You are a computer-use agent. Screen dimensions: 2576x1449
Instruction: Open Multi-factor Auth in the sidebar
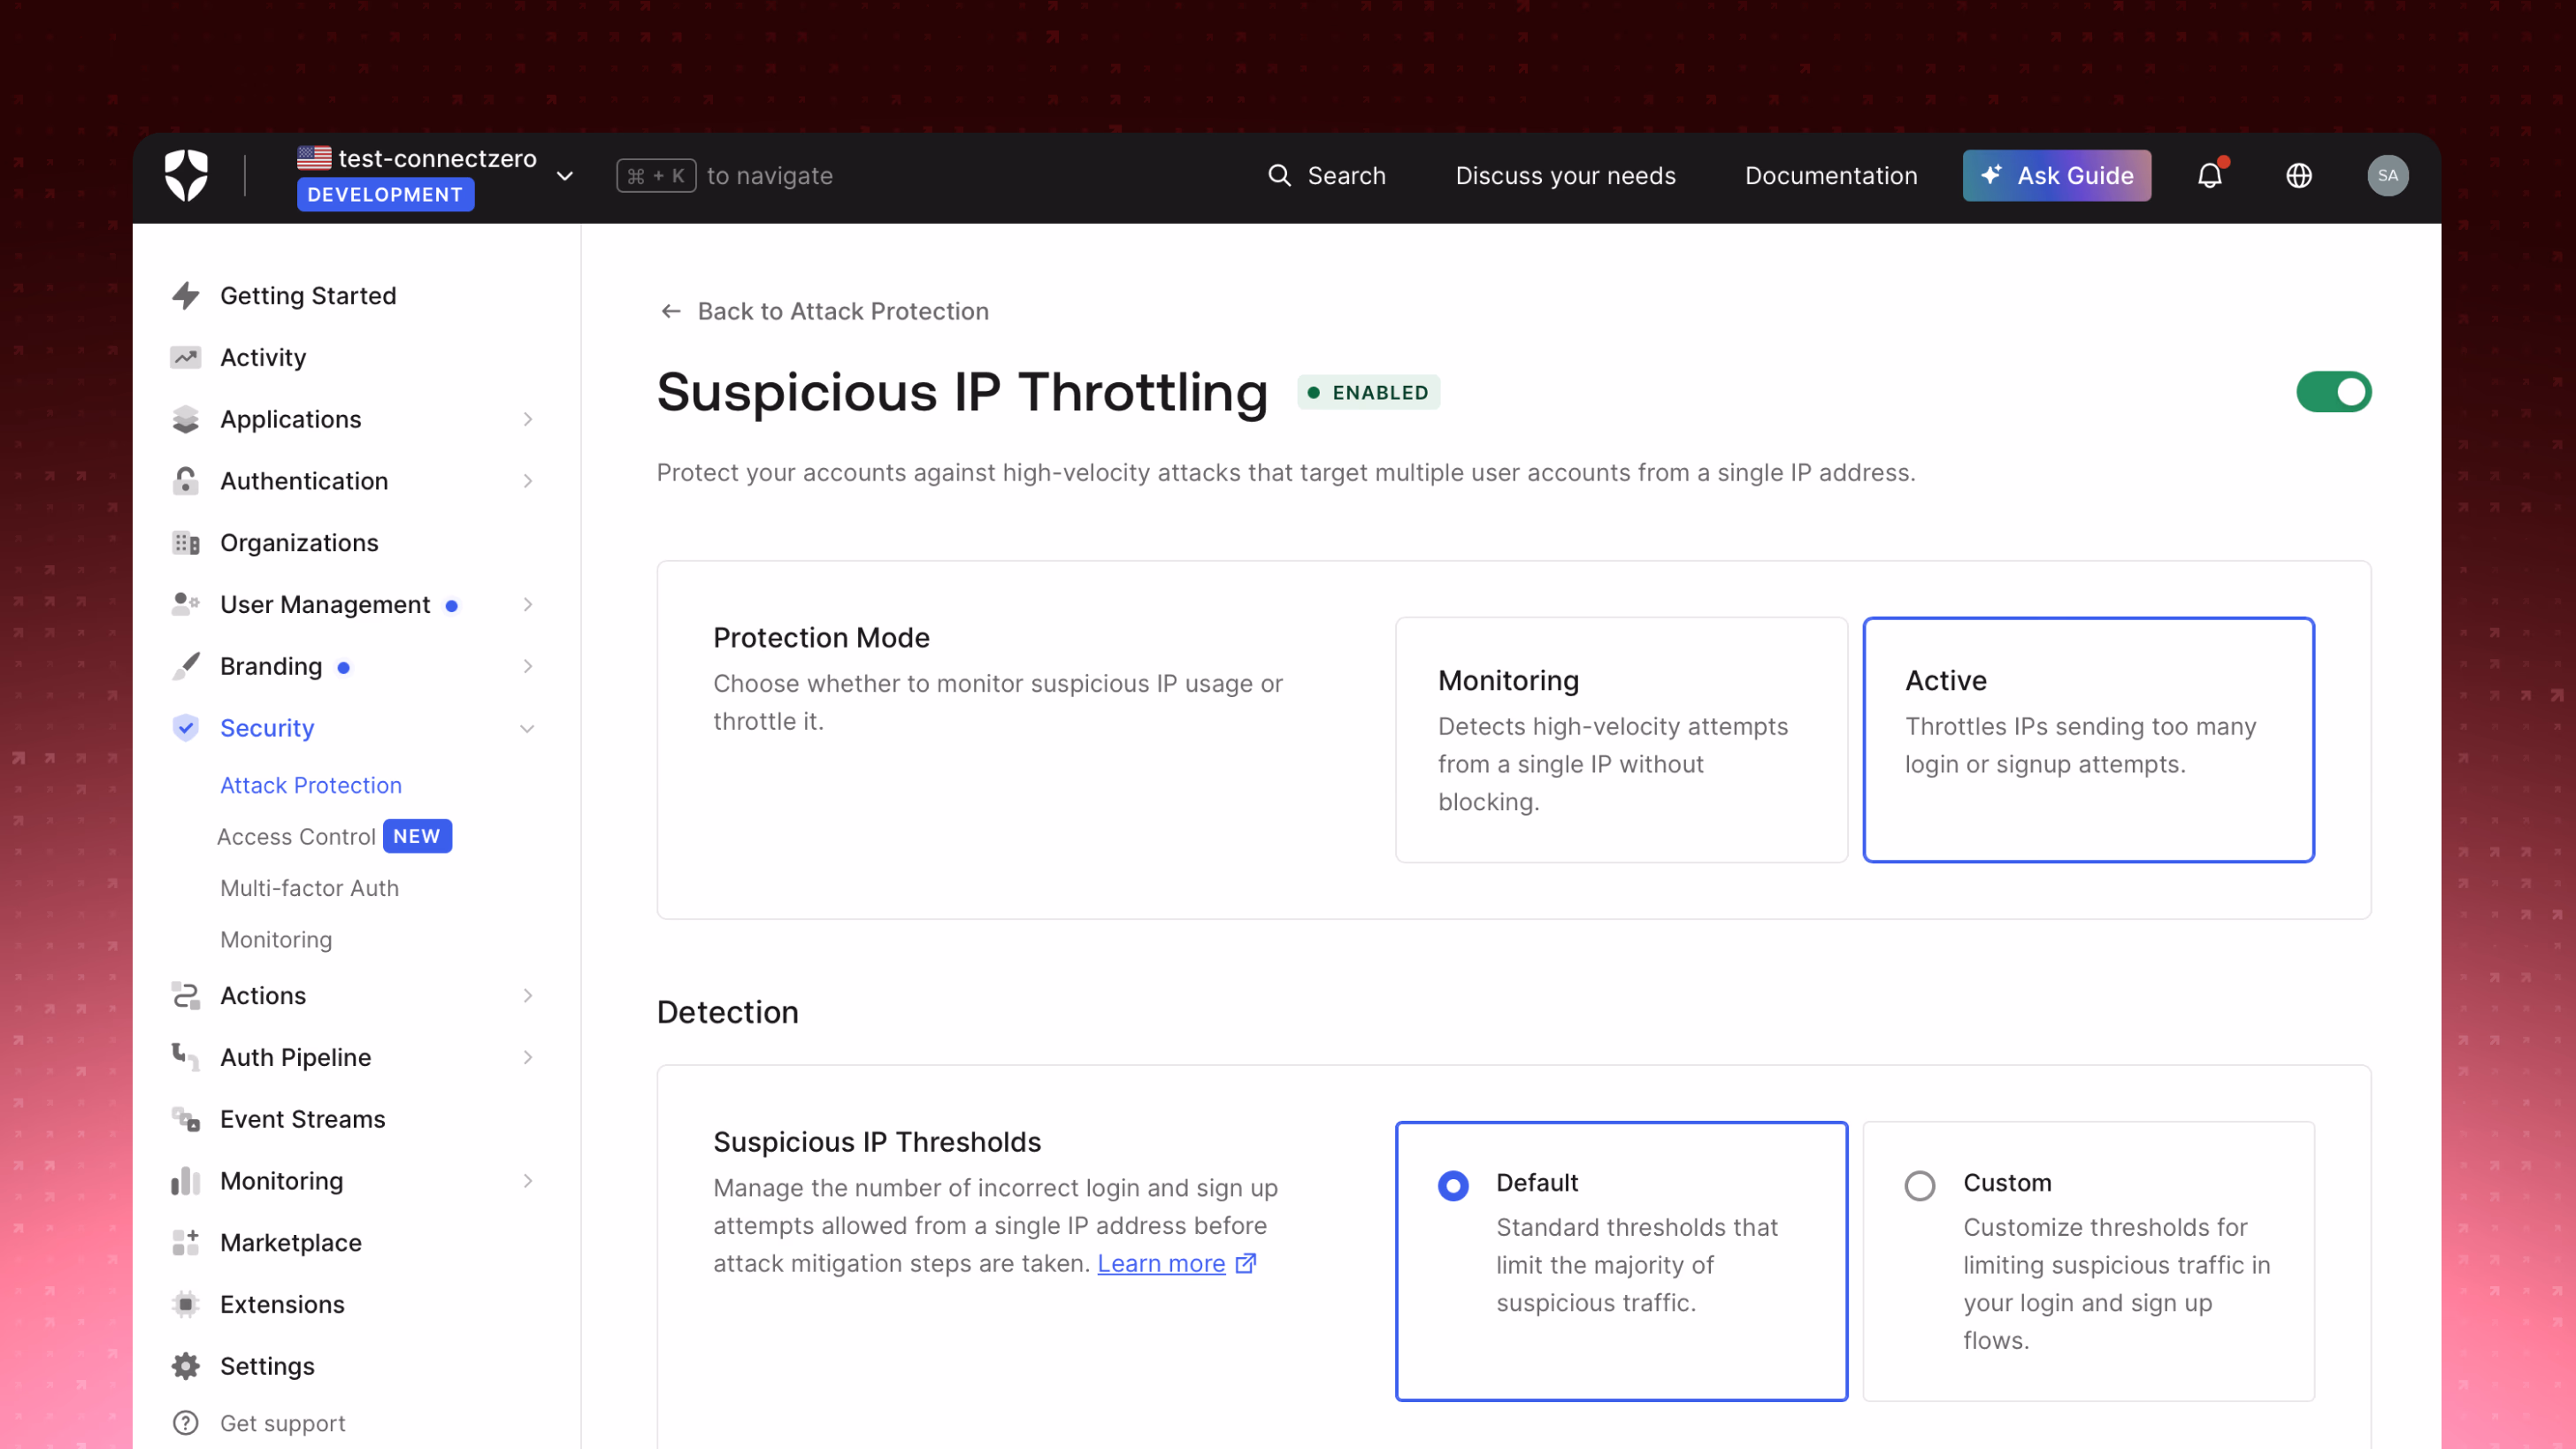310,889
